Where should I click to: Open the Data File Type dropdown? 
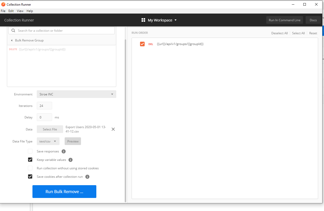click(x=48, y=141)
